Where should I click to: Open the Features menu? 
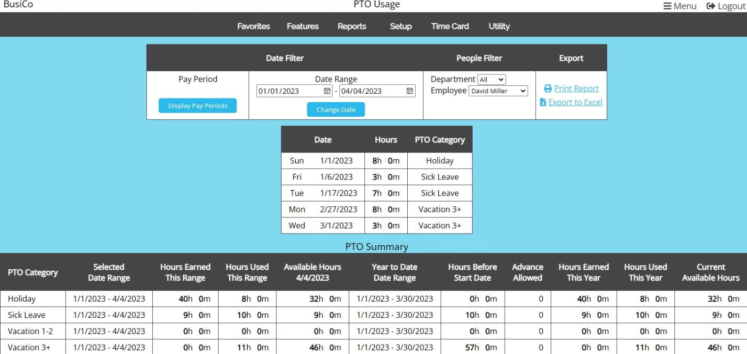pos(303,26)
